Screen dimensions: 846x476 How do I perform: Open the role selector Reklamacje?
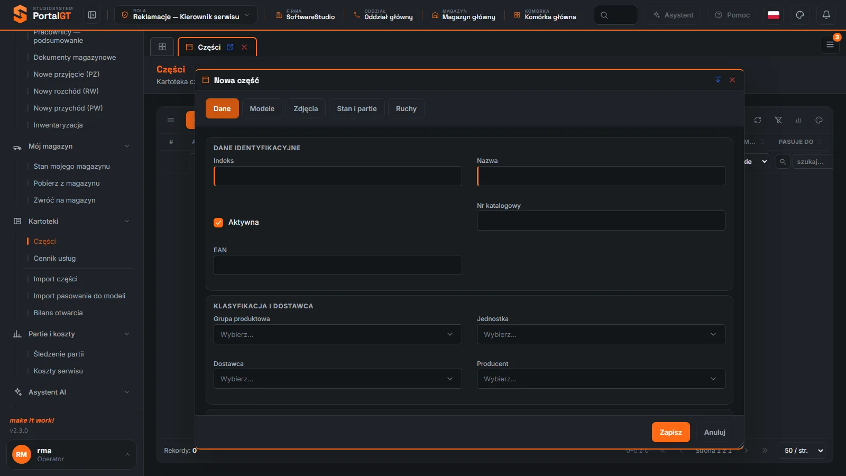coord(186,15)
